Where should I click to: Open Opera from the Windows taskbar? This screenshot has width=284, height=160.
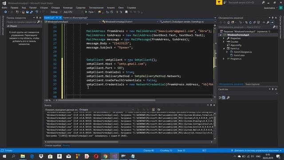96,156
